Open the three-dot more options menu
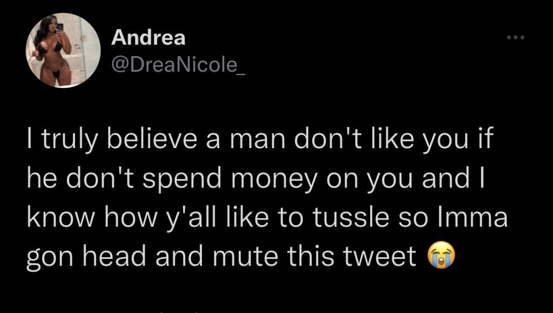The image size is (553, 313). (x=516, y=38)
